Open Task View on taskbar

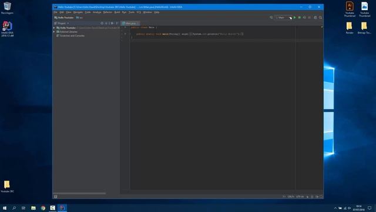pos(23,208)
